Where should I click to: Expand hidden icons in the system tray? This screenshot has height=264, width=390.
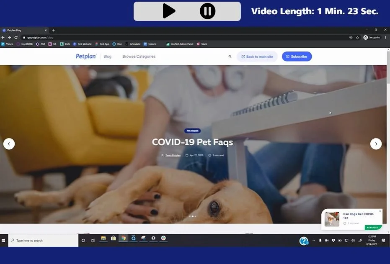[x=313, y=240]
